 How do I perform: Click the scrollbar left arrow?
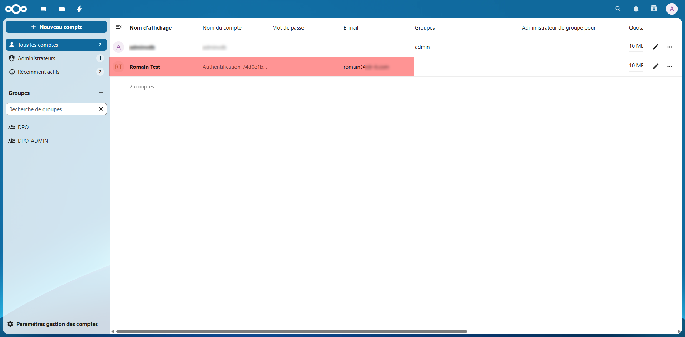click(x=113, y=331)
